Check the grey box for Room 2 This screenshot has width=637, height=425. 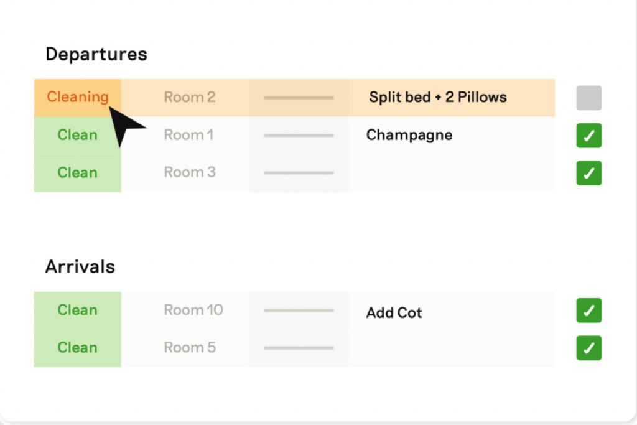coord(588,98)
